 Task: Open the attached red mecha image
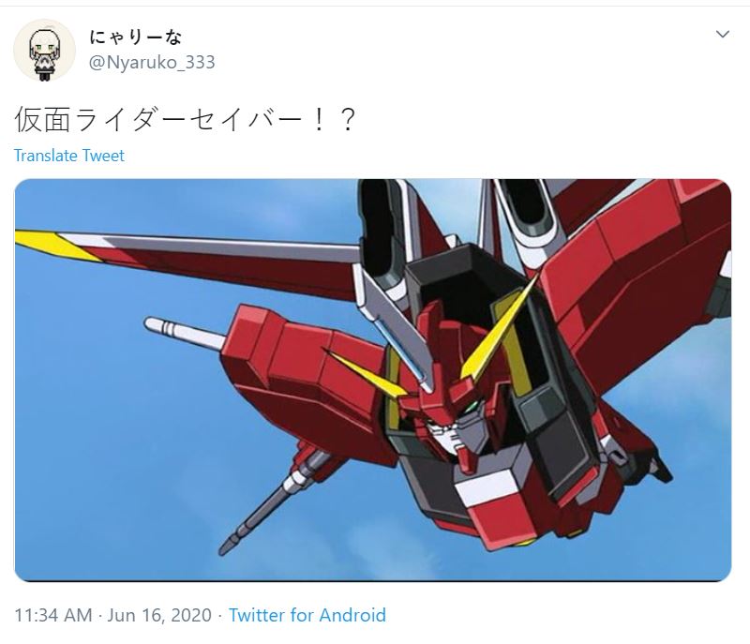click(373, 380)
